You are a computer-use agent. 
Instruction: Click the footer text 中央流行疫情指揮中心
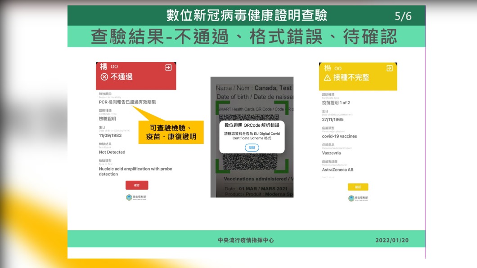click(246, 241)
